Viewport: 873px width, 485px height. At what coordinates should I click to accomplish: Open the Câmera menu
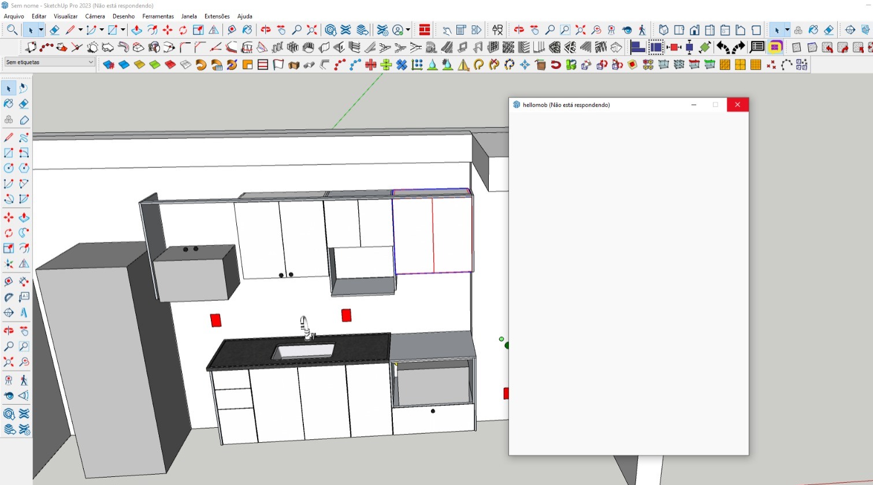coord(95,16)
